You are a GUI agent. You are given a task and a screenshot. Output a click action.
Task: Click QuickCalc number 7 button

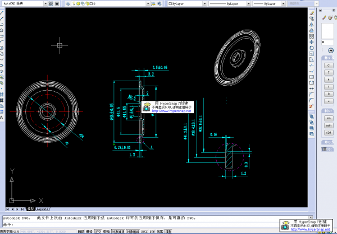(x=329, y=72)
